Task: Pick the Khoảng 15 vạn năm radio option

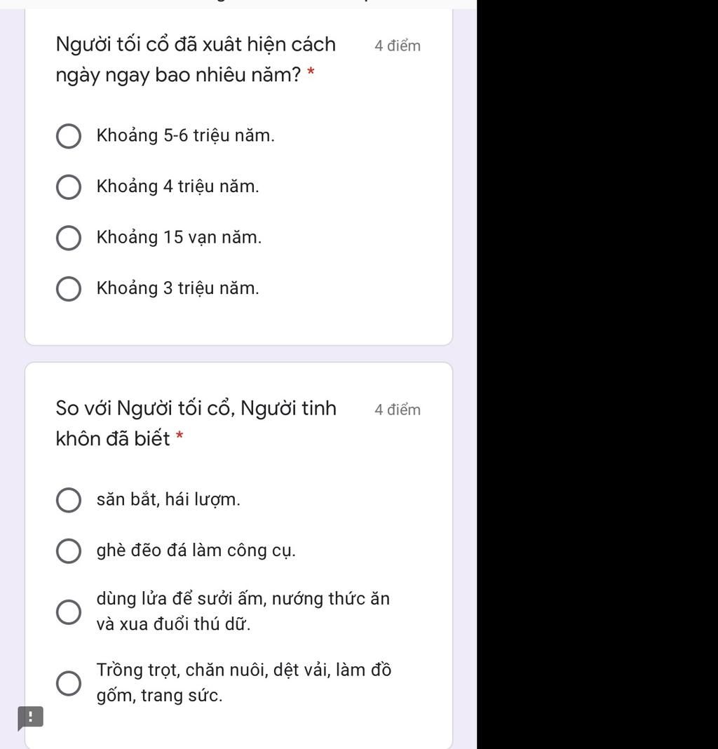Action: [x=68, y=238]
